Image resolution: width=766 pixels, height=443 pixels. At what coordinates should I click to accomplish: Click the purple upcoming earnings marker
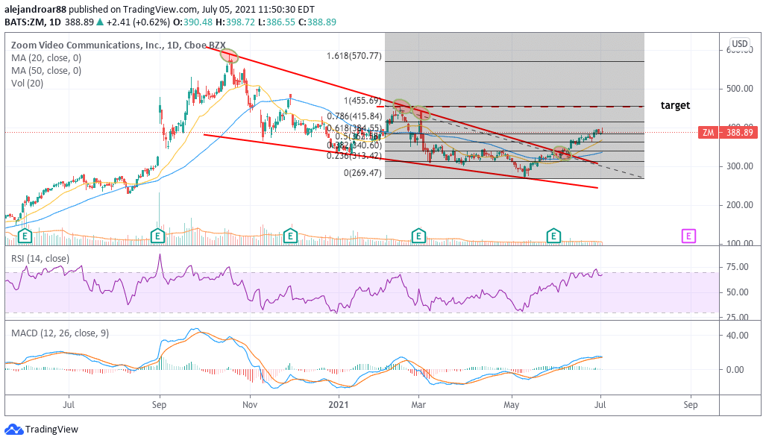tap(688, 236)
